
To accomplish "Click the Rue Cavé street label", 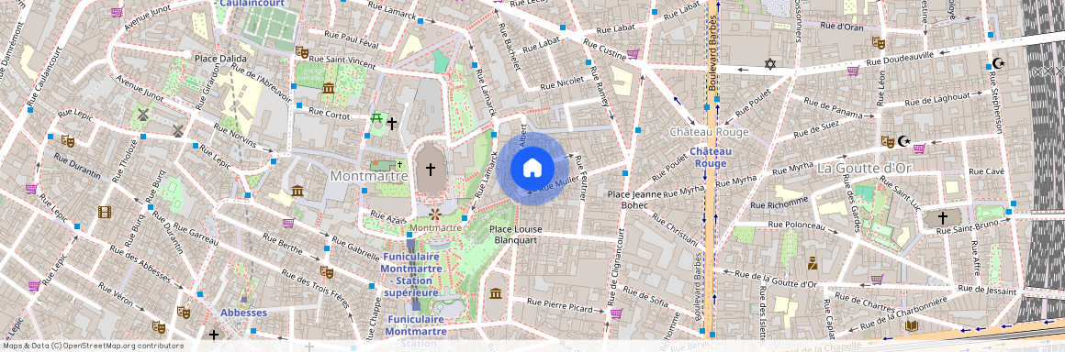I will point(986,171).
